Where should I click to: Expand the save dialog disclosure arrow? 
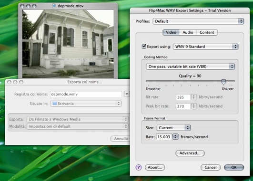point(127,94)
